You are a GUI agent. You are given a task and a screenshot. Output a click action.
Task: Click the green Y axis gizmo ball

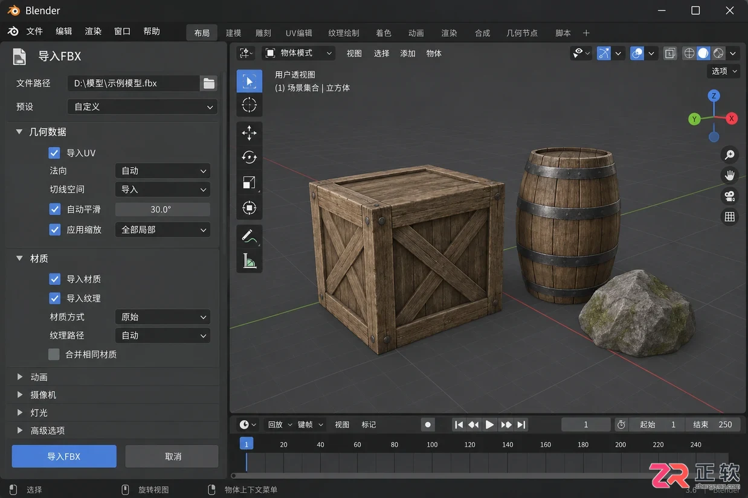click(x=695, y=119)
